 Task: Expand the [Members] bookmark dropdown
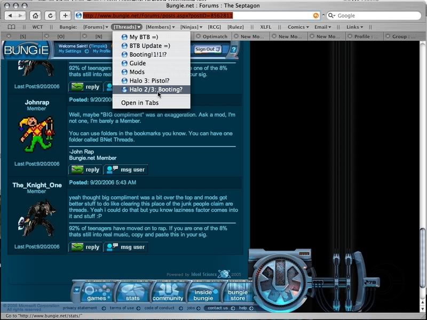160,27
